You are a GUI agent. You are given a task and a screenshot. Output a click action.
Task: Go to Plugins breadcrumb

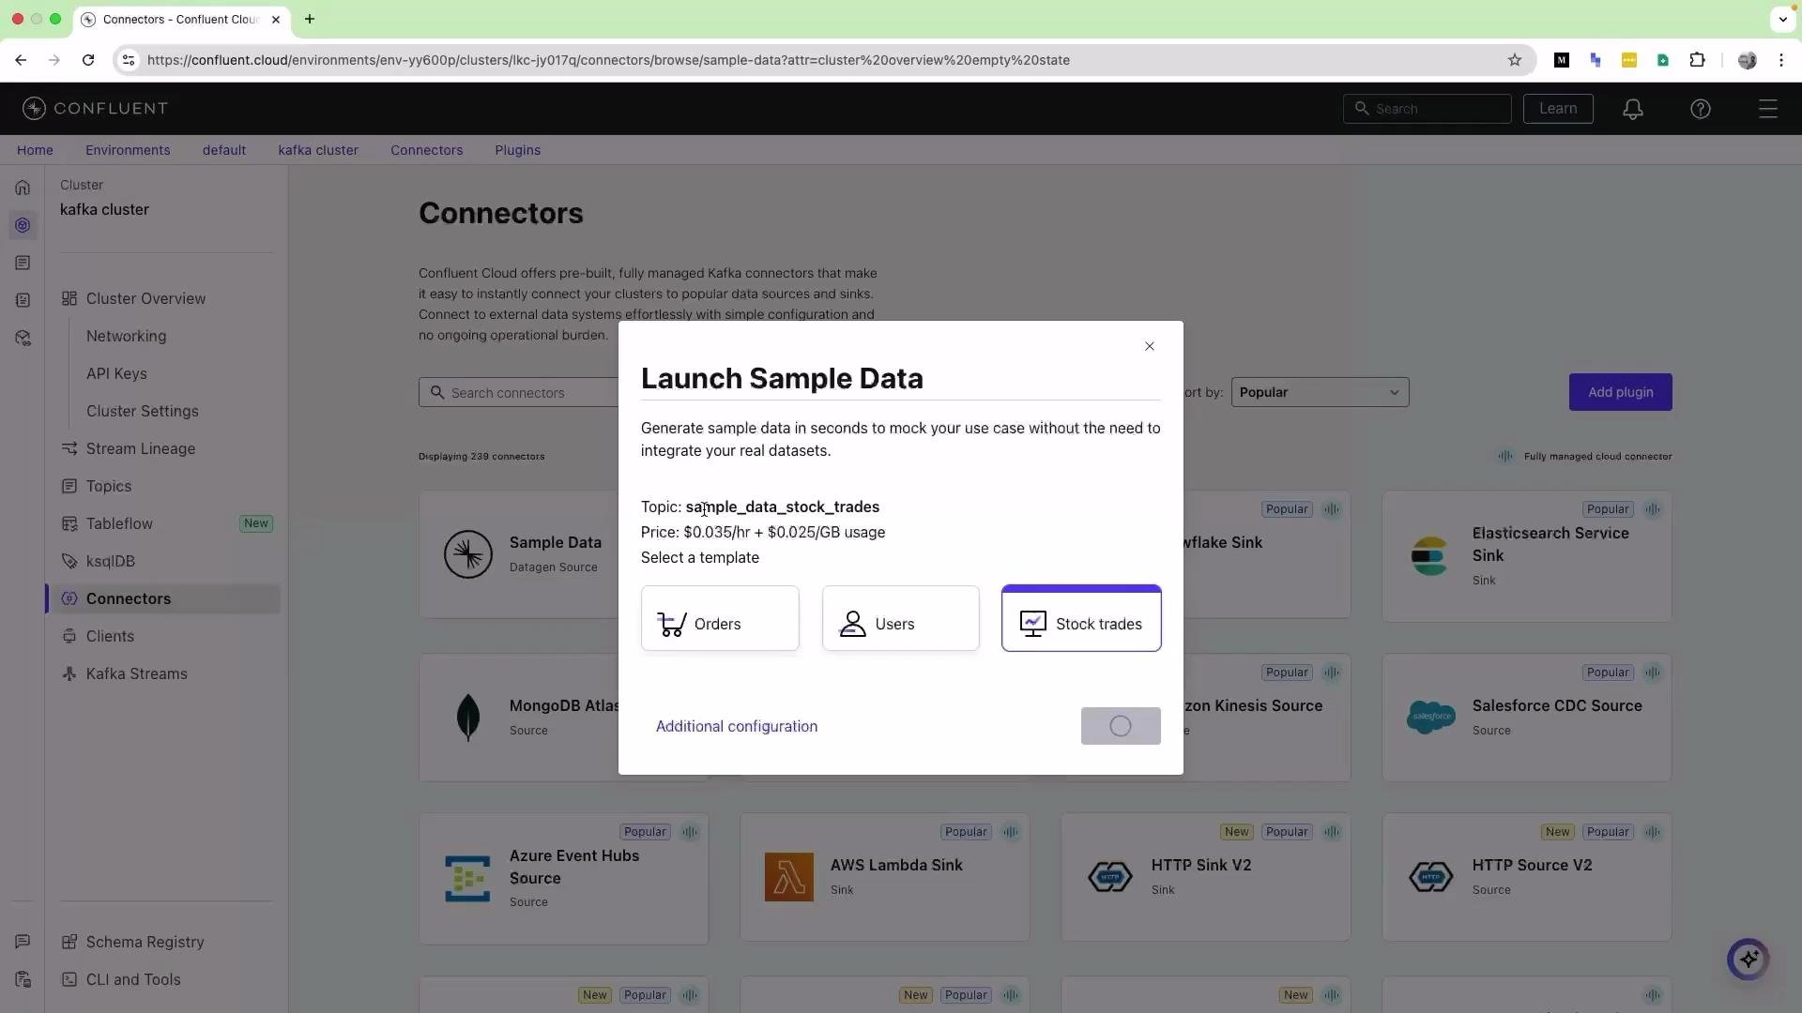518,150
